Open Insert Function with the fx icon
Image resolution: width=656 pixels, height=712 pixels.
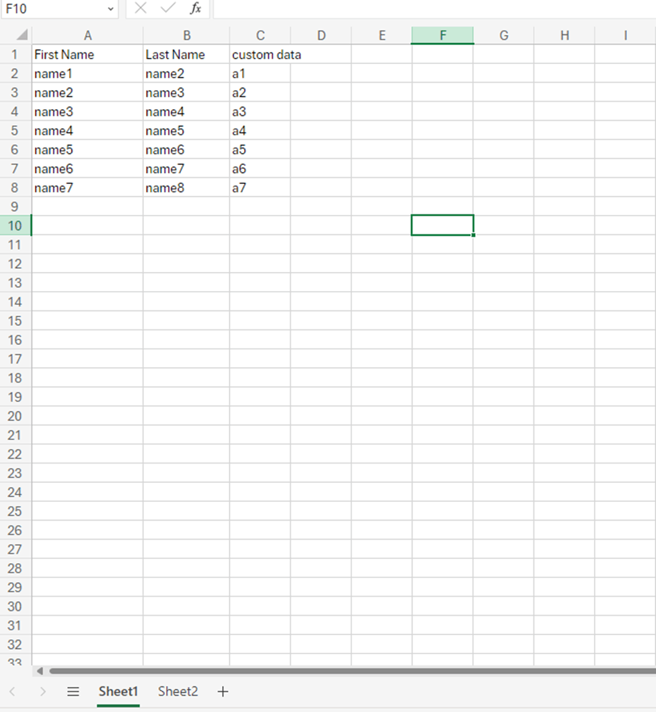point(196,8)
